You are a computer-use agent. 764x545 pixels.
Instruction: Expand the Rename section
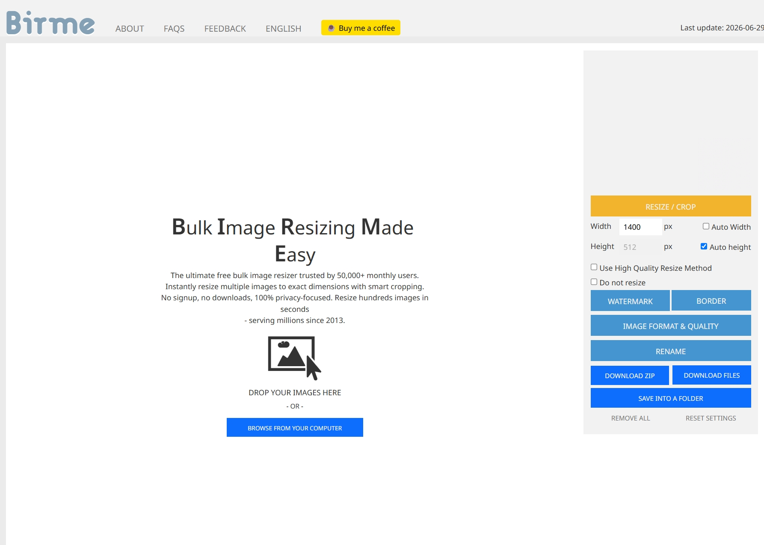click(x=671, y=351)
